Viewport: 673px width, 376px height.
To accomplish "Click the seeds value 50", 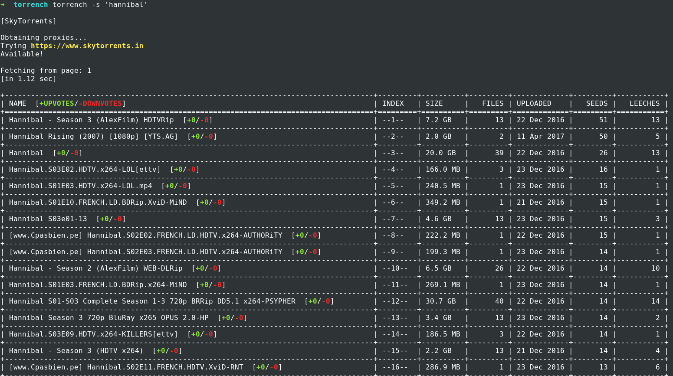I will pos(604,136).
